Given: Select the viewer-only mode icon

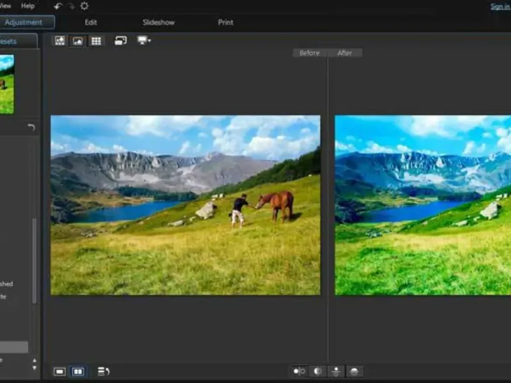Looking at the screenshot, I should 78,41.
